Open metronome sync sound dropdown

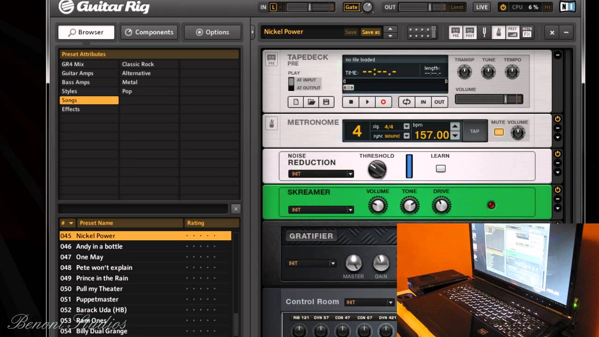coord(406,136)
